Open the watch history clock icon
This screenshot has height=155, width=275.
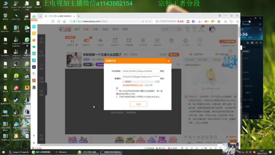click(x=187, y=29)
